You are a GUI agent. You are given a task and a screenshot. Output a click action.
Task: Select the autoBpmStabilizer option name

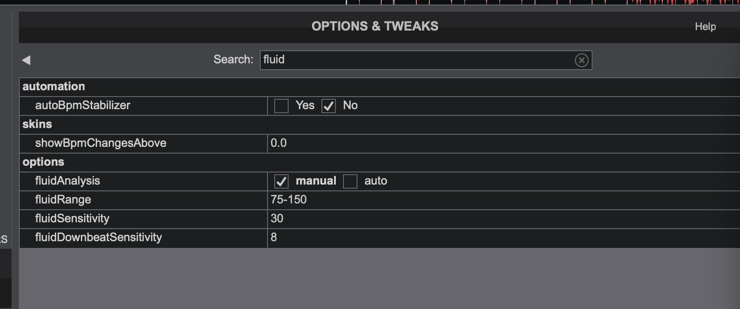[83, 106]
